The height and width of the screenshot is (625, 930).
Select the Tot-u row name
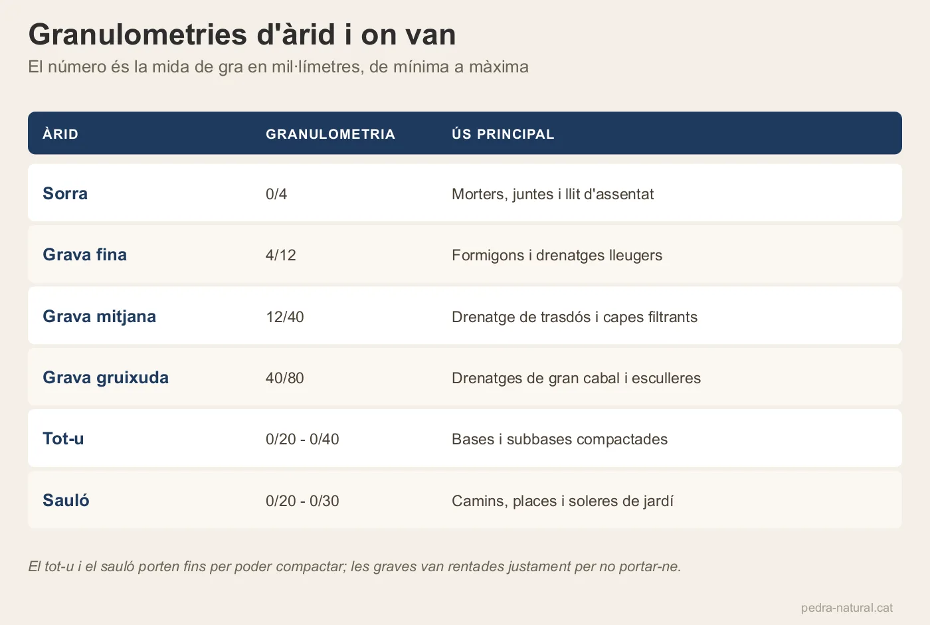pos(63,438)
